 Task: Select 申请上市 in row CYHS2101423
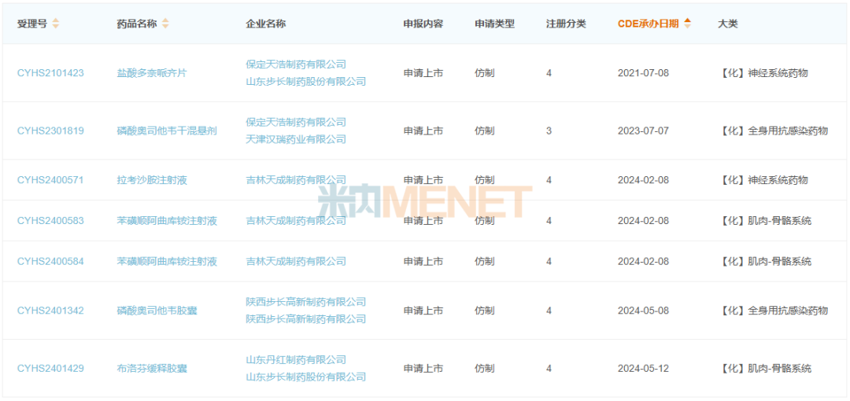point(423,72)
